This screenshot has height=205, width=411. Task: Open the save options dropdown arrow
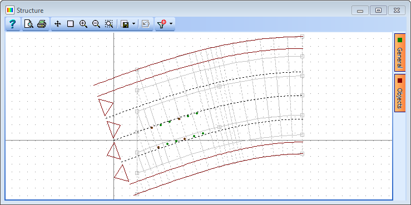[133, 24]
